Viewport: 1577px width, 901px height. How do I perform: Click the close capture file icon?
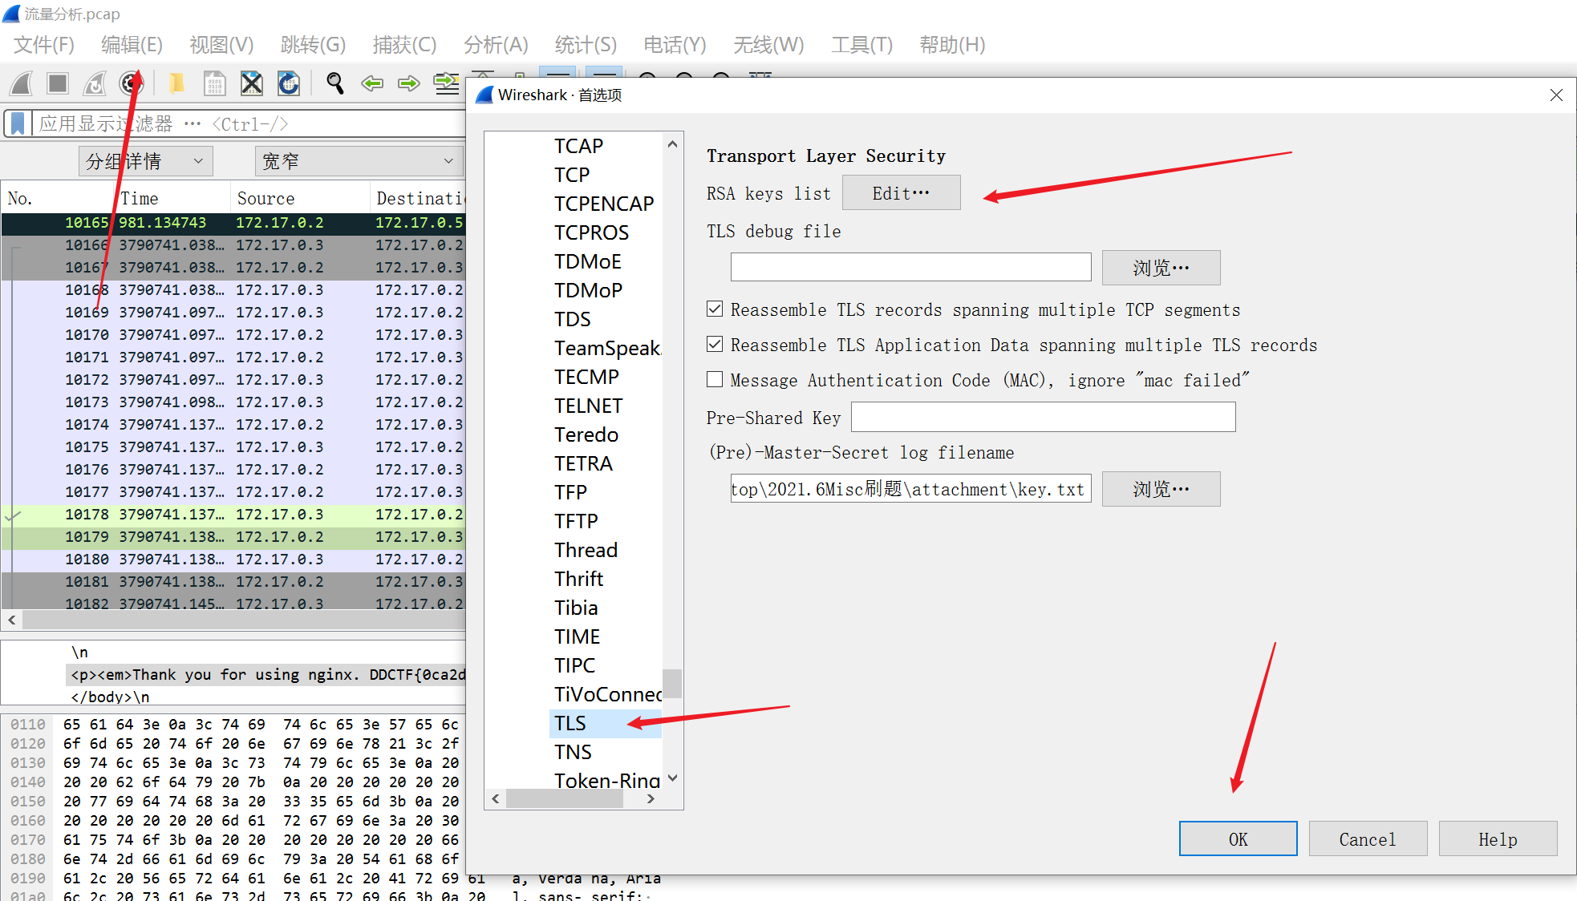[252, 83]
